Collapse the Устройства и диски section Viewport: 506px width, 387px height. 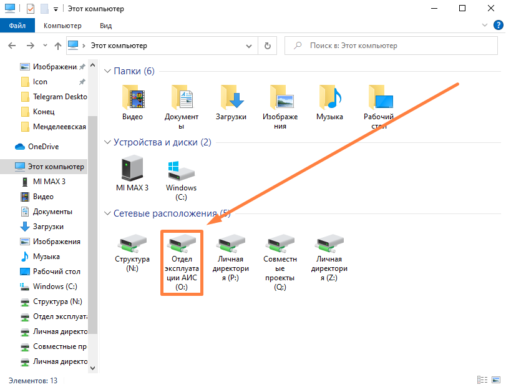coord(107,142)
